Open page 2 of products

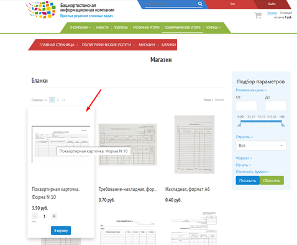coord(58,100)
